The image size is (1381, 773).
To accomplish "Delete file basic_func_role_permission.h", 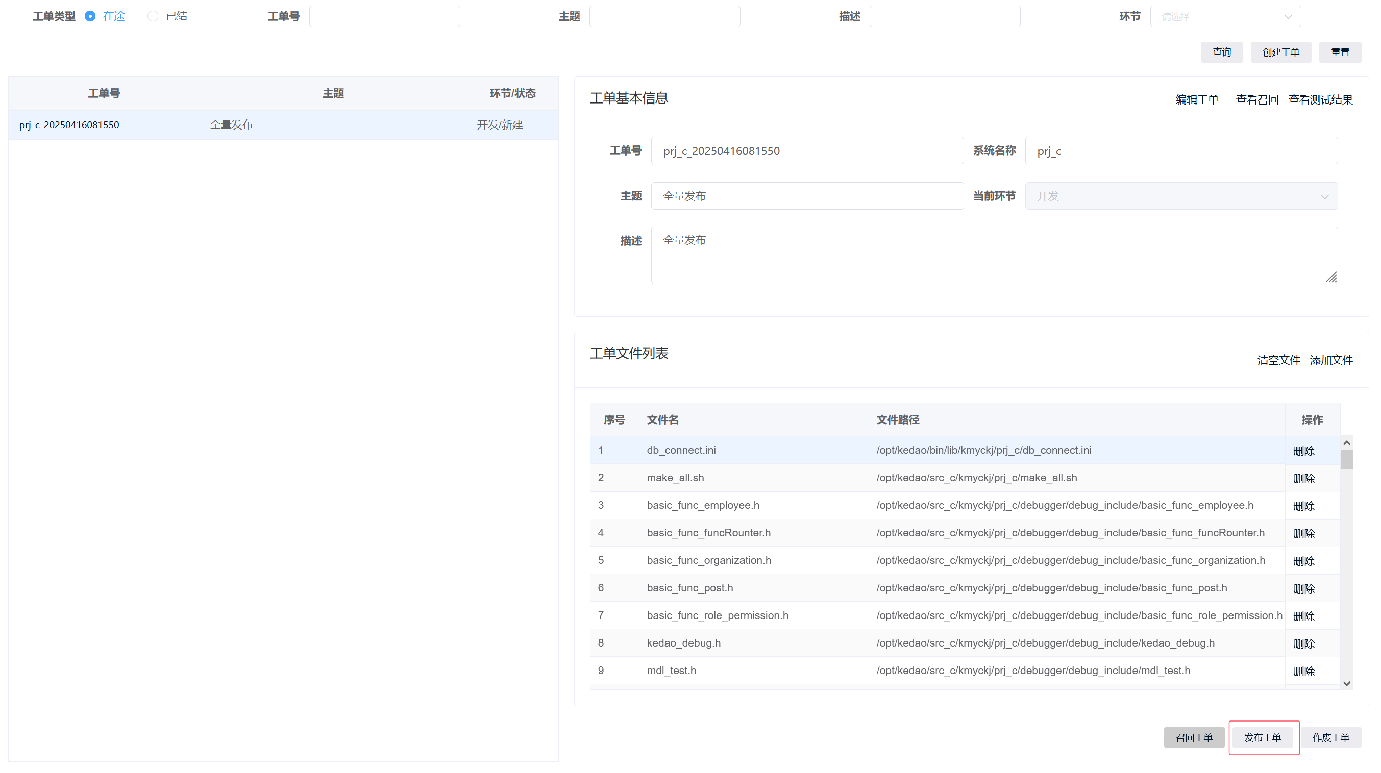I will pos(1303,616).
